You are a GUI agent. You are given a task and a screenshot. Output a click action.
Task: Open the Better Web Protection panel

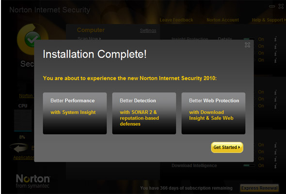(213, 113)
